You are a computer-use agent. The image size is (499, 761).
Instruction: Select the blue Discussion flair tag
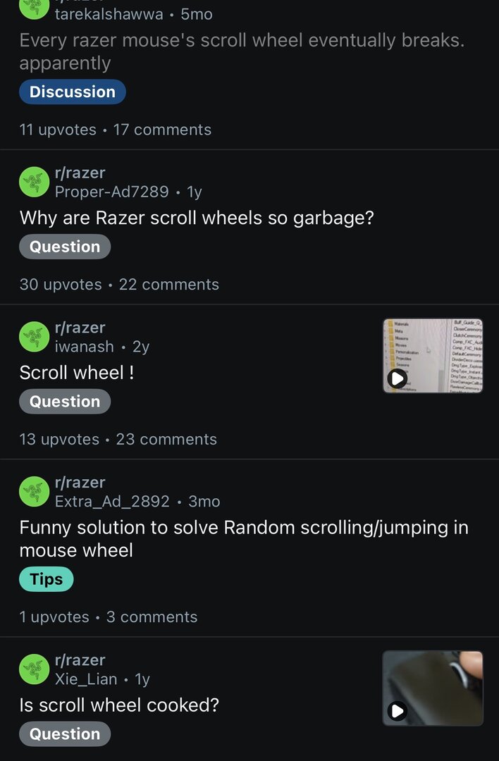(x=73, y=92)
